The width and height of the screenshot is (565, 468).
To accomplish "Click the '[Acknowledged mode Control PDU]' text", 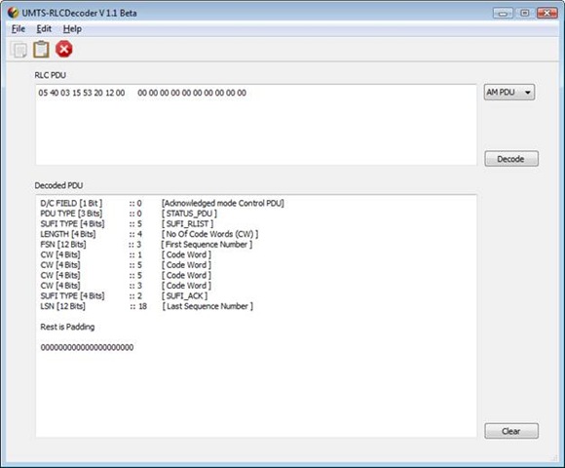I will coord(223,204).
